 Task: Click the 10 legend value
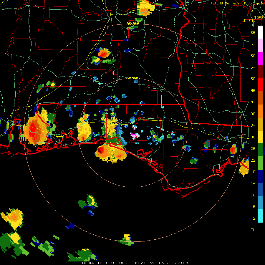coord(253,195)
